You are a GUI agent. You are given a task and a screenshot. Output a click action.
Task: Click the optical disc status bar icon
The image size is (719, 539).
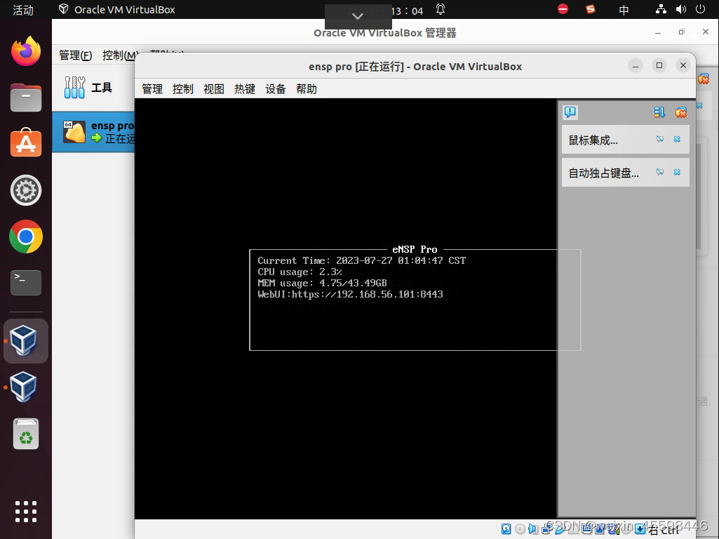click(x=520, y=529)
